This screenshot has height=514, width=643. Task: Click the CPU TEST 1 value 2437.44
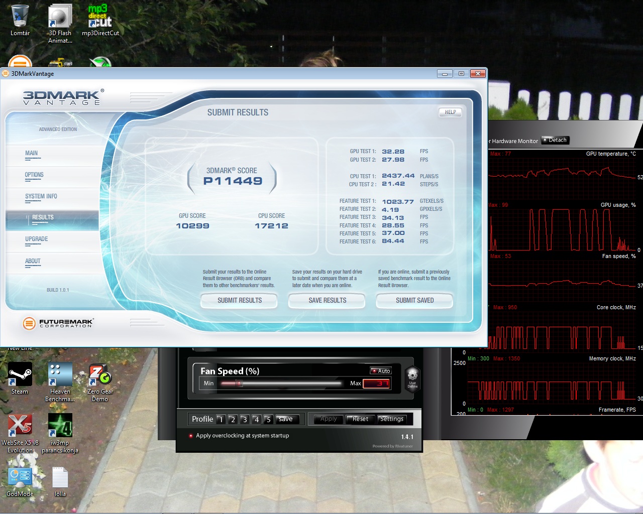coord(398,176)
